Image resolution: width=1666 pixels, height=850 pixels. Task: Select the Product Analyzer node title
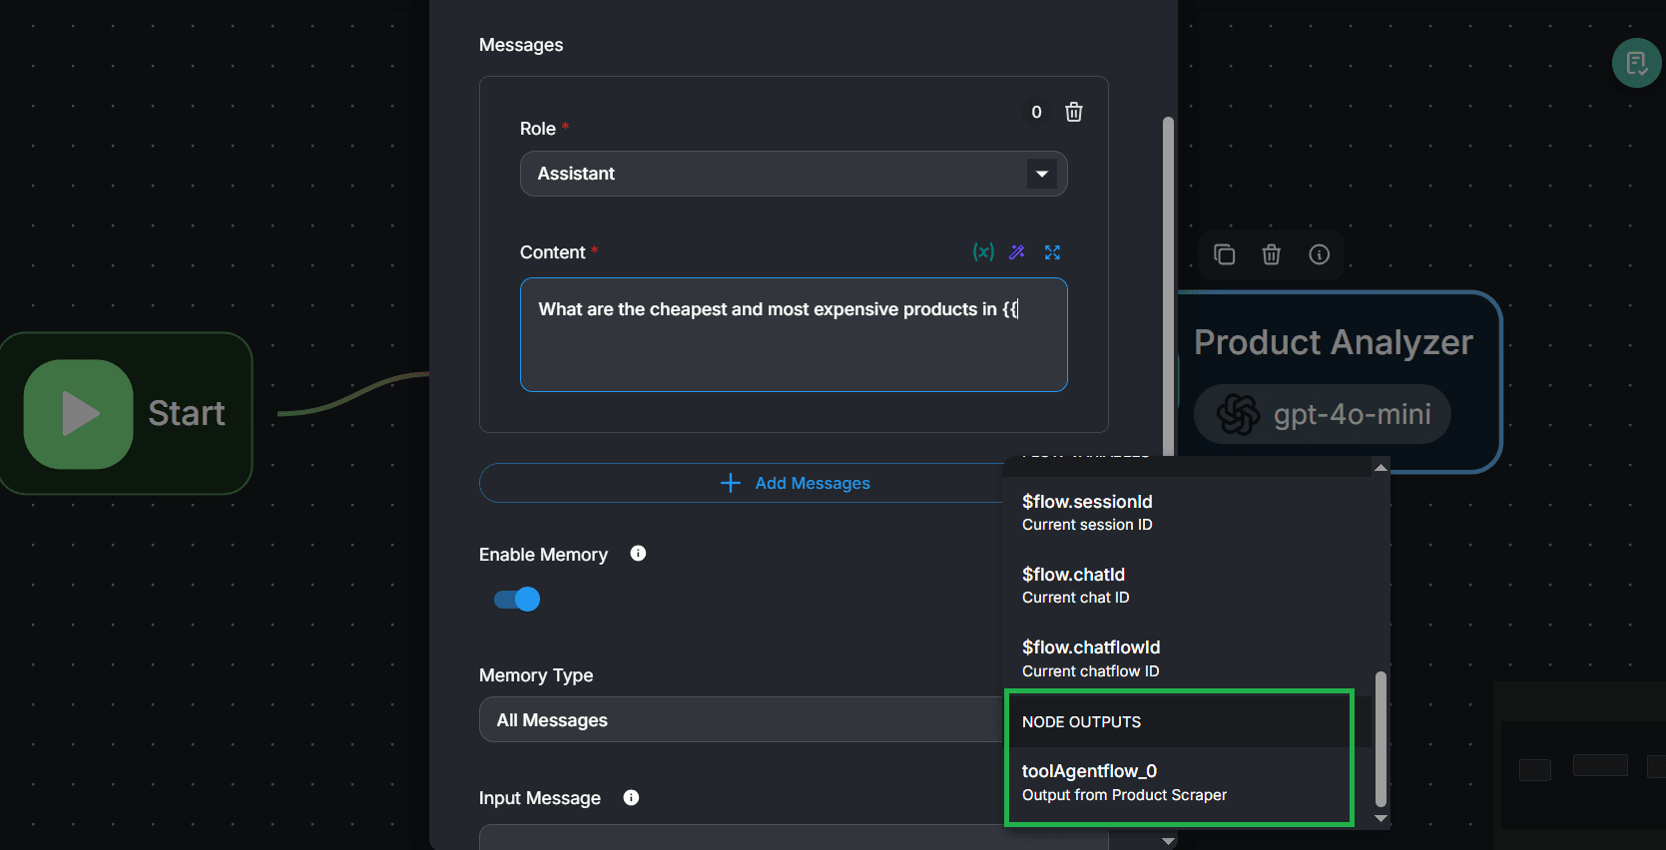pyautogui.click(x=1334, y=342)
